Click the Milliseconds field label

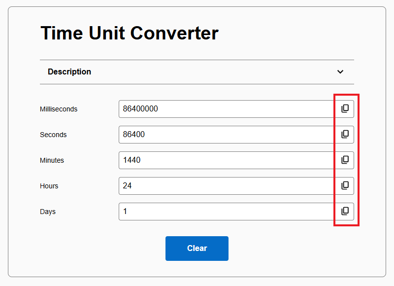click(x=59, y=109)
